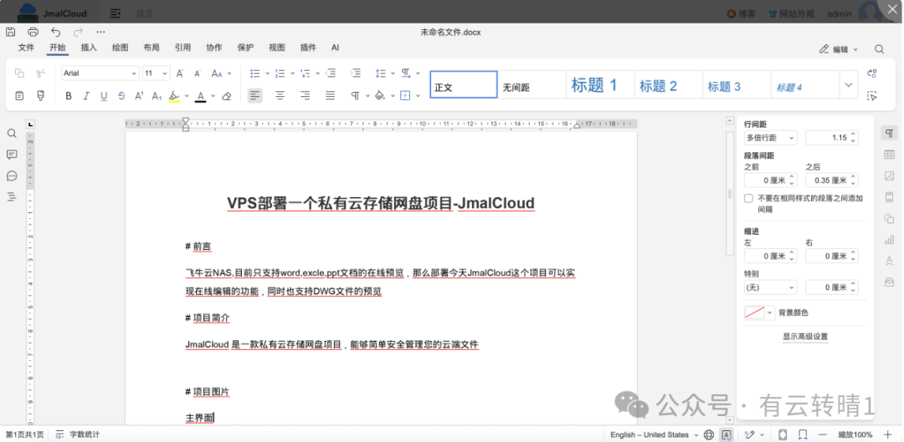Expand the styles gallery
This screenshot has height=442, width=904.
tap(848, 85)
